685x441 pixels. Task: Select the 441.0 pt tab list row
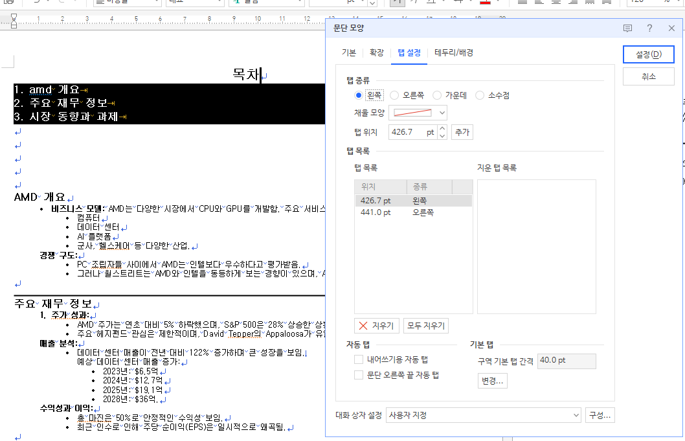click(413, 212)
